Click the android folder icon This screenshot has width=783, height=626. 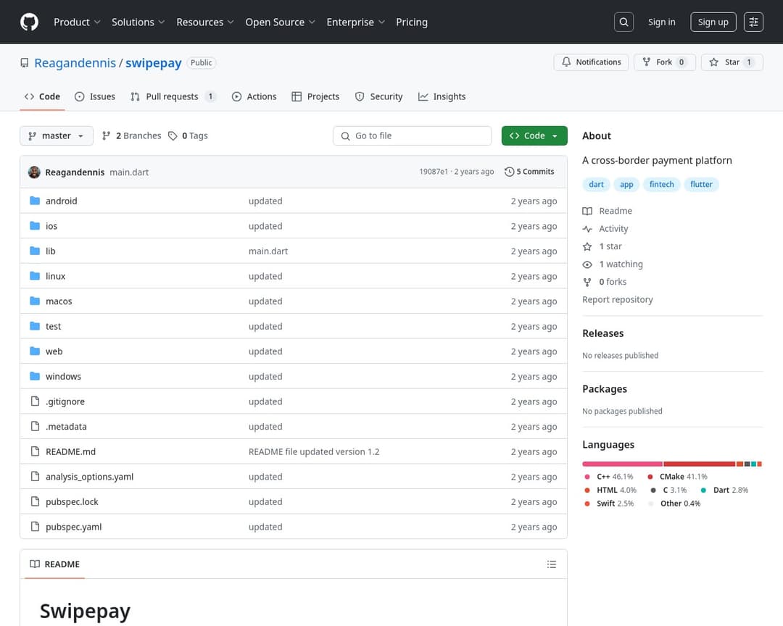35,201
